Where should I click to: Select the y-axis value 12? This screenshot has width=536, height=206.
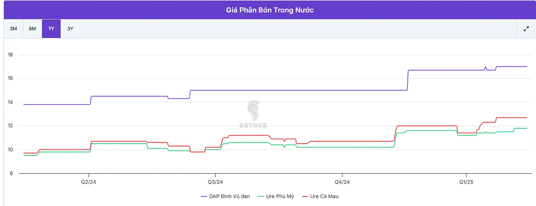tap(10, 126)
